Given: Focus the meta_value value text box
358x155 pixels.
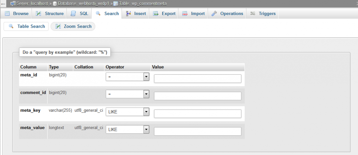Looking at the screenshot, I should [x=198, y=131].
